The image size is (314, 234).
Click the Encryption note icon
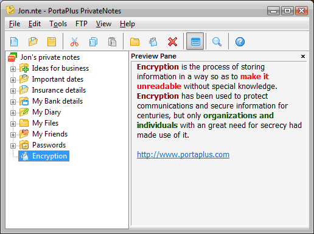tap(25, 156)
